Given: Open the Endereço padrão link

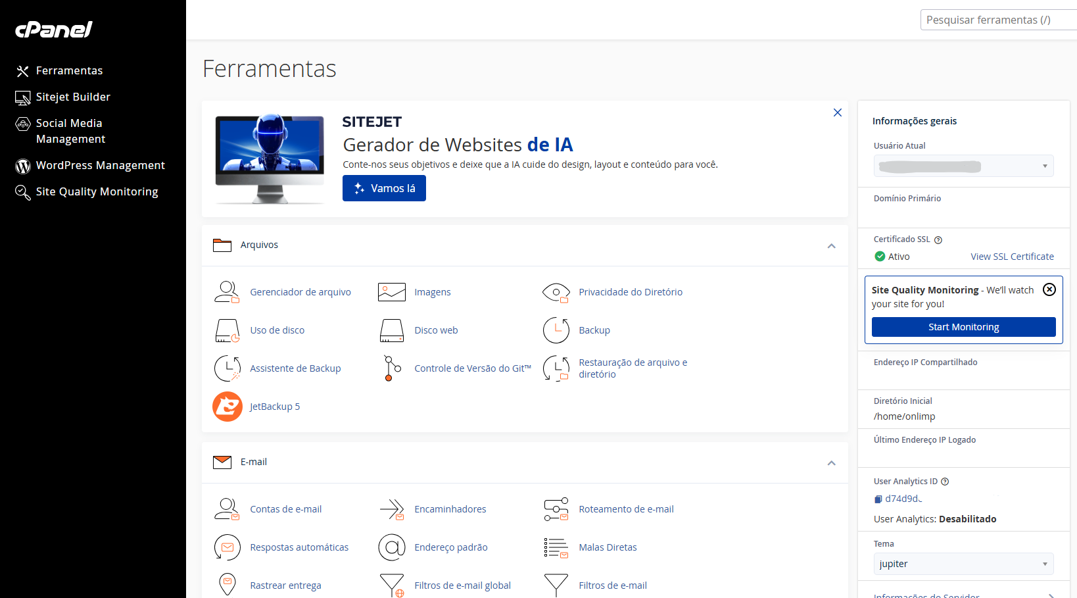Looking at the screenshot, I should (451, 547).
